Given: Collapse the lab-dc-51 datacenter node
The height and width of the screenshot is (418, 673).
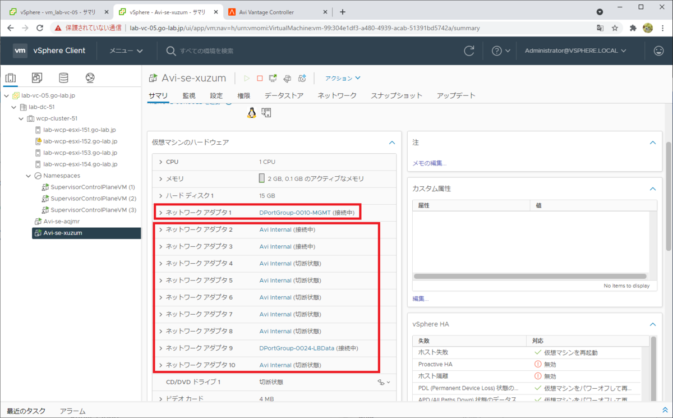Looking at the screenshot, I should click(14, 107).
